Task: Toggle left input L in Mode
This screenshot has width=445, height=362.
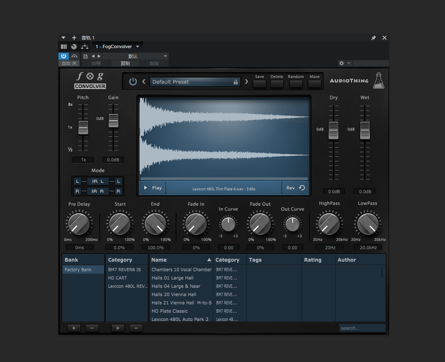Action: point(77,181)
